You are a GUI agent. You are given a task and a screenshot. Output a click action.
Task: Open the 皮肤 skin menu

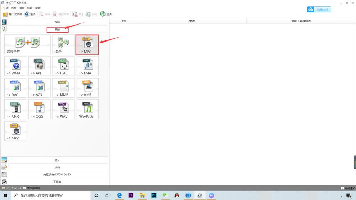[x=14, y=8]
